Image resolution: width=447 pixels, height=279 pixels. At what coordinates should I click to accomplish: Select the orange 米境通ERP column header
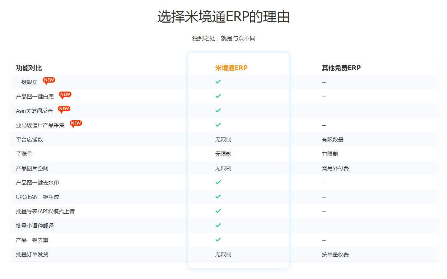231,68
